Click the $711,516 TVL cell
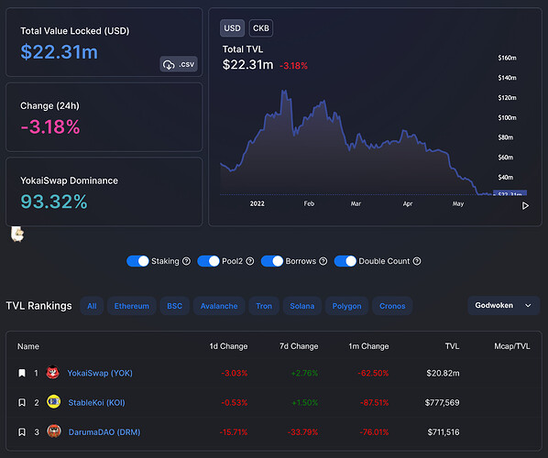The width and height of the screenshot is (548, 458). 444,432
